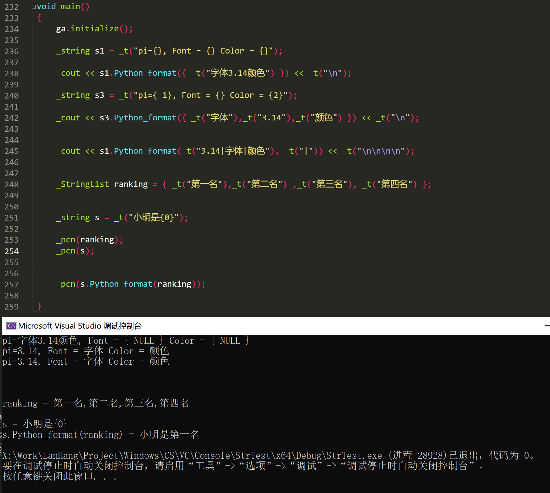This screenshot has width=550, height=493.
Task: Click the '按任意键关闭此窗口' prompt line
Action: pyautogui.click(x=60, y=476)
